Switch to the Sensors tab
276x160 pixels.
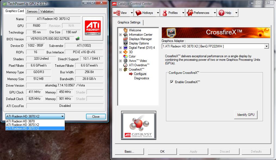(x=32, y=11)
